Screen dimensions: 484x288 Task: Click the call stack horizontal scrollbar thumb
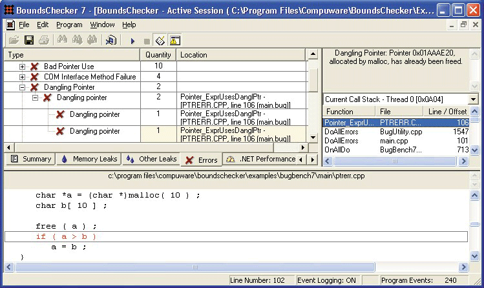click(x=395, y=161)
